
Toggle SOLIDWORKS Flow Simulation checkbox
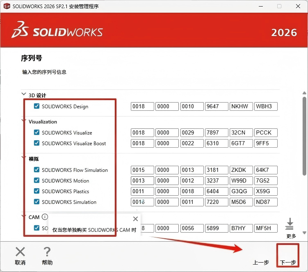click(x=37, y=169)
